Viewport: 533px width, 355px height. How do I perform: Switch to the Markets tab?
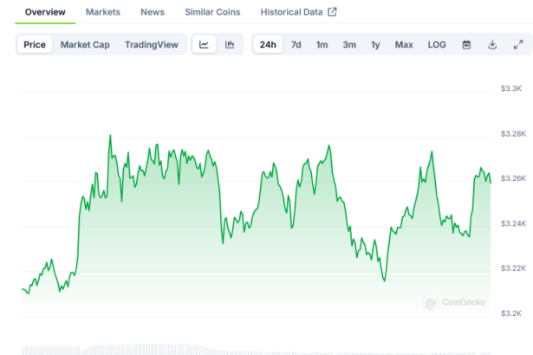click(103, 12)
